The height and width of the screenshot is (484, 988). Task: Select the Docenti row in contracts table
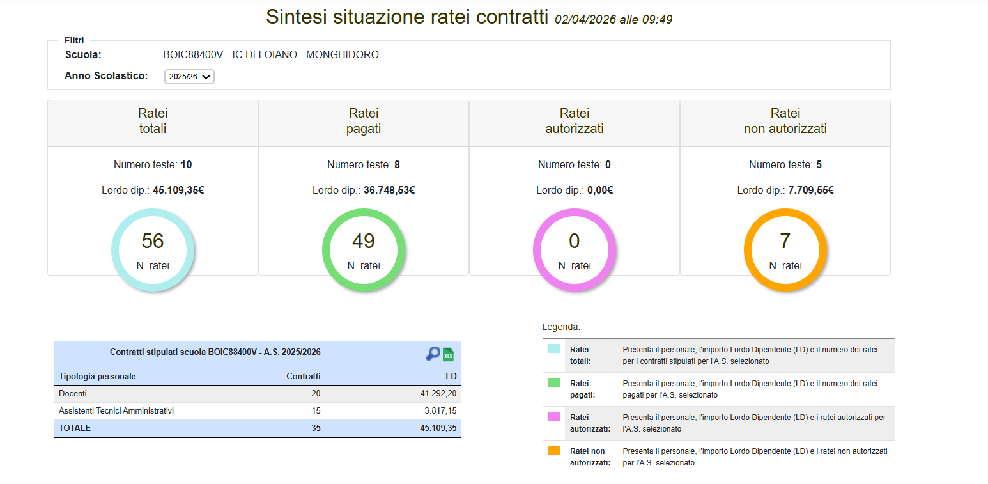[257, 394]
